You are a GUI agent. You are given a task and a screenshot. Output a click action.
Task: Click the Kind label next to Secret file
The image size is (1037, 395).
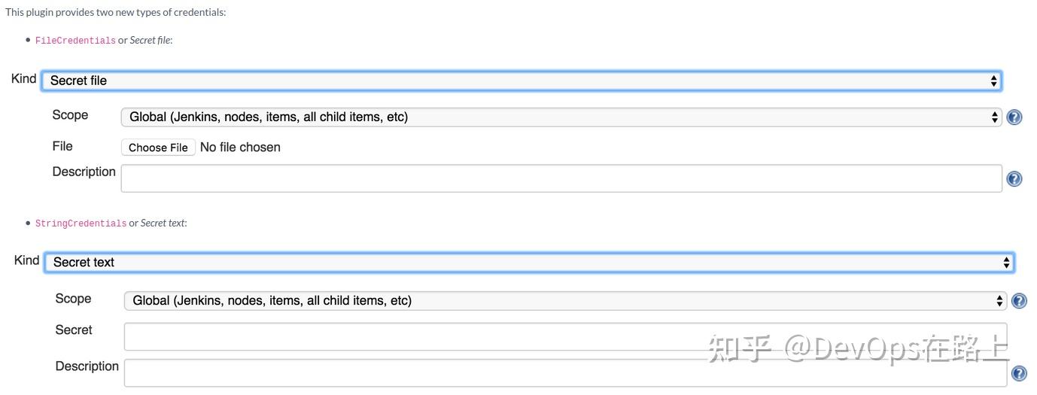24,79
